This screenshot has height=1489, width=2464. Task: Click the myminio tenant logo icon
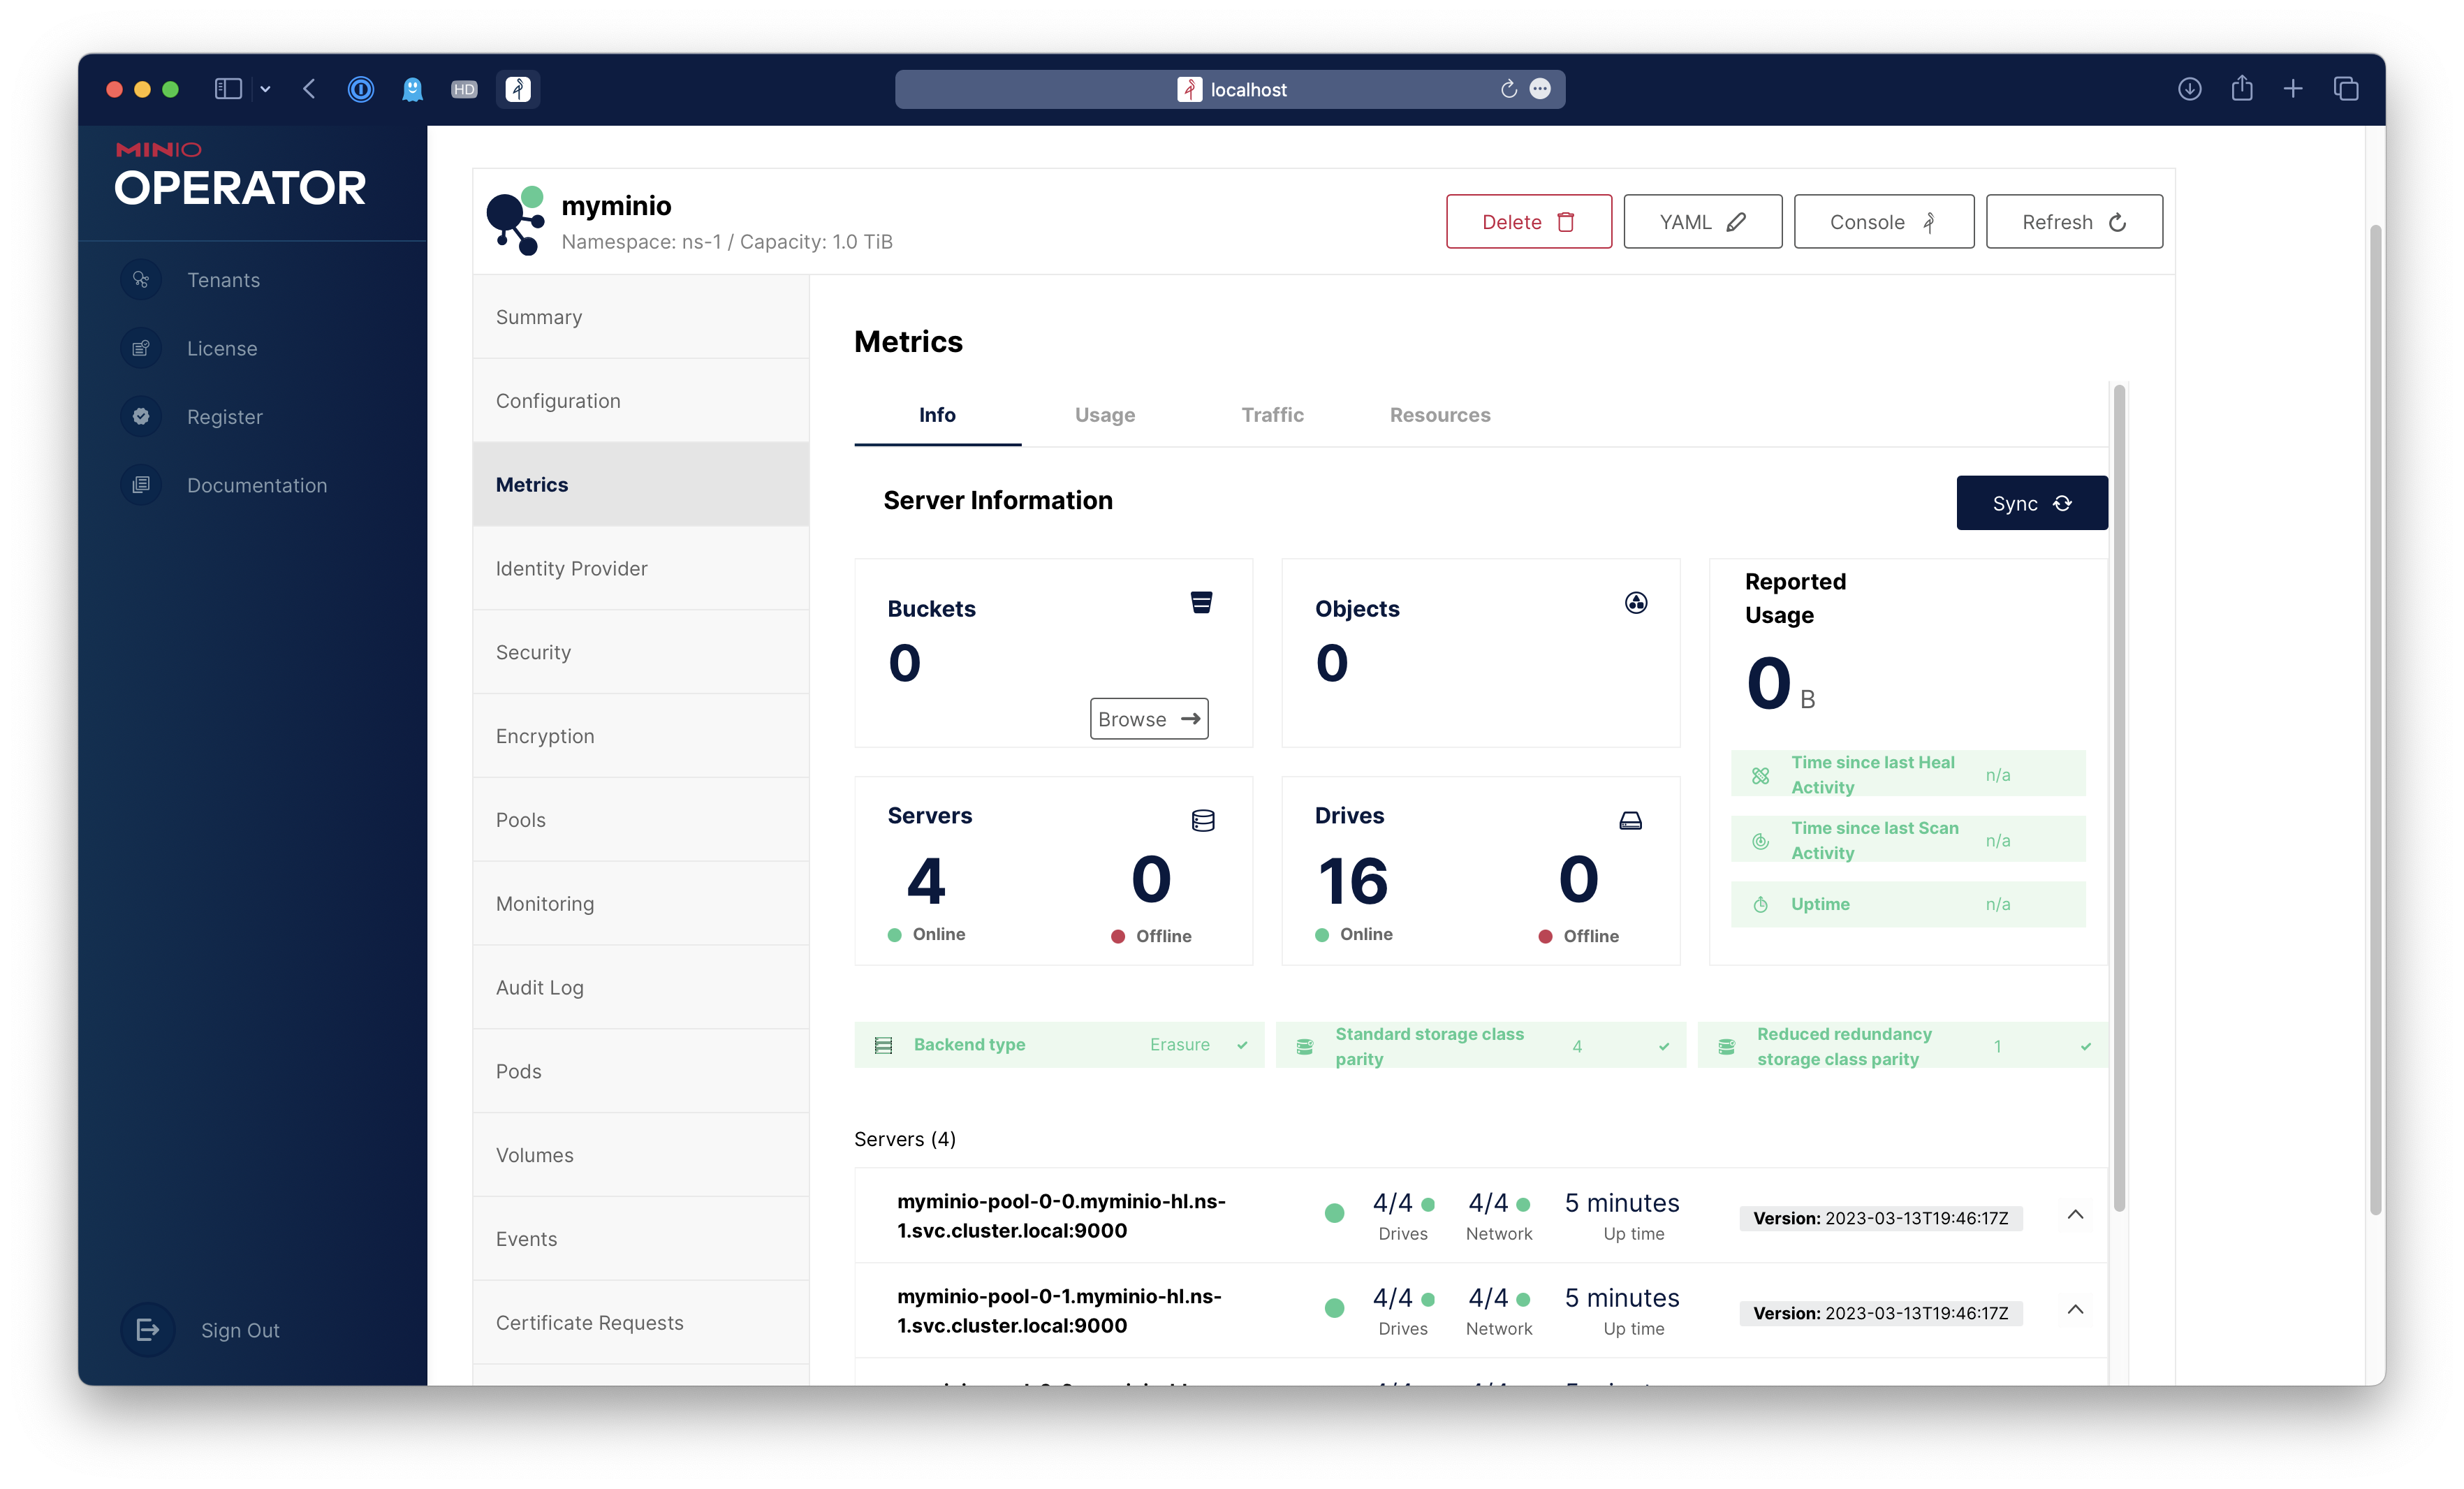515,221
